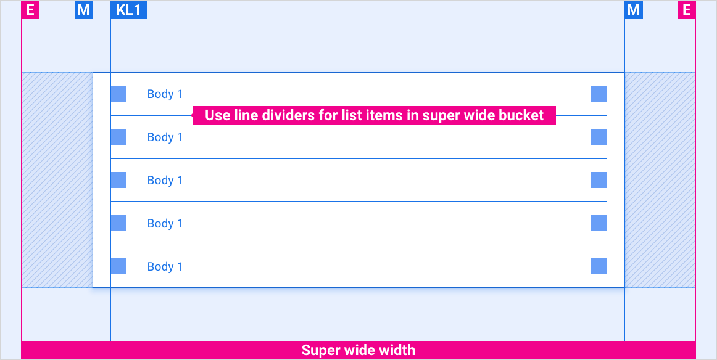Click the leading square icon in the last list row
The width and height of the screenshot is (717, 360).
[118, 266]
